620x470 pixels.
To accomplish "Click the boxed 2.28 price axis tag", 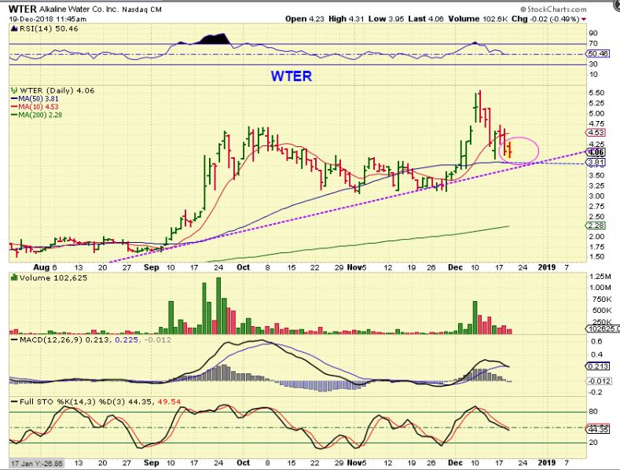I will click(596, 226).
